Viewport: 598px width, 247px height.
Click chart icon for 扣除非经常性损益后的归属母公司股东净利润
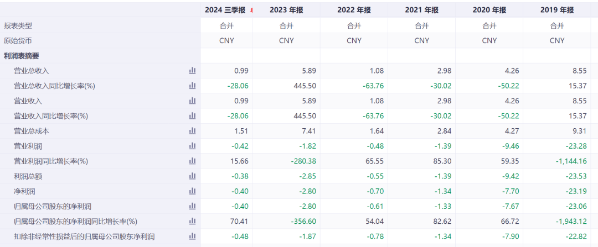point(192,237)
